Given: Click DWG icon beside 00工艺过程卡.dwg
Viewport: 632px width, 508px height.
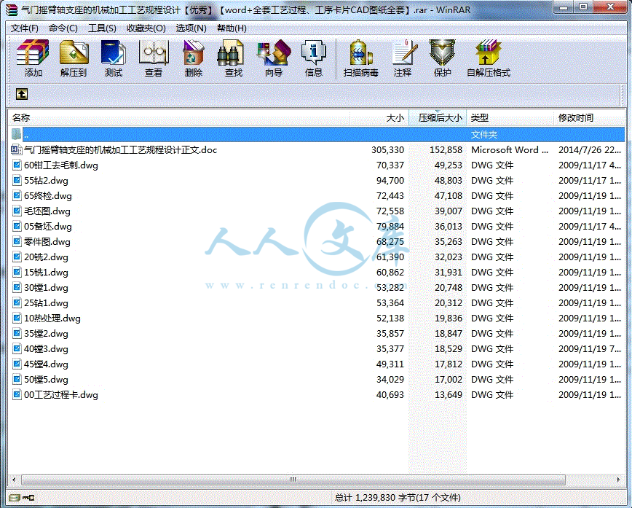Looking at the screenshot, I should (17, 394).
